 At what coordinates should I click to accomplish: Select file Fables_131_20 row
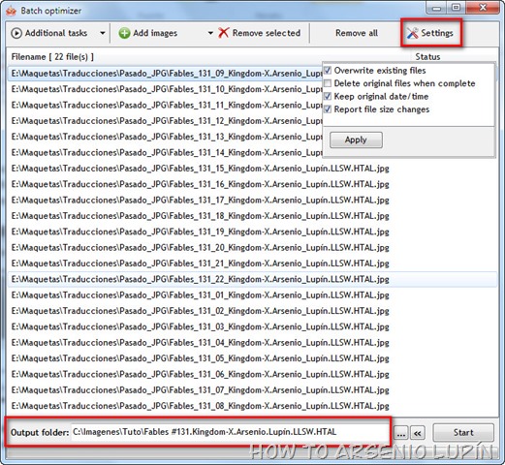[252, 247]
